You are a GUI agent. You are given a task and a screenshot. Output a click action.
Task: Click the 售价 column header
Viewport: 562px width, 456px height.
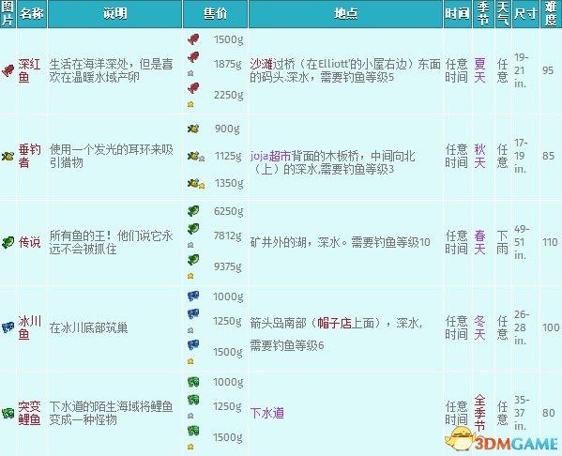[x=215, y=14]
